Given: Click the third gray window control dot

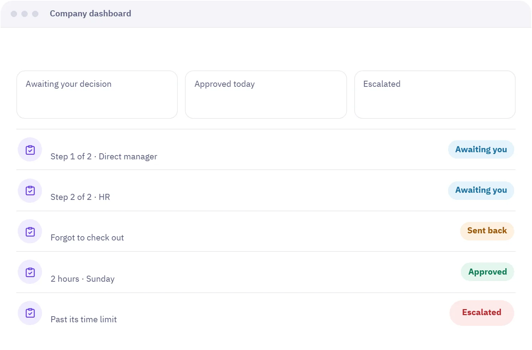Looking at the screenshot, I should 35,14.
